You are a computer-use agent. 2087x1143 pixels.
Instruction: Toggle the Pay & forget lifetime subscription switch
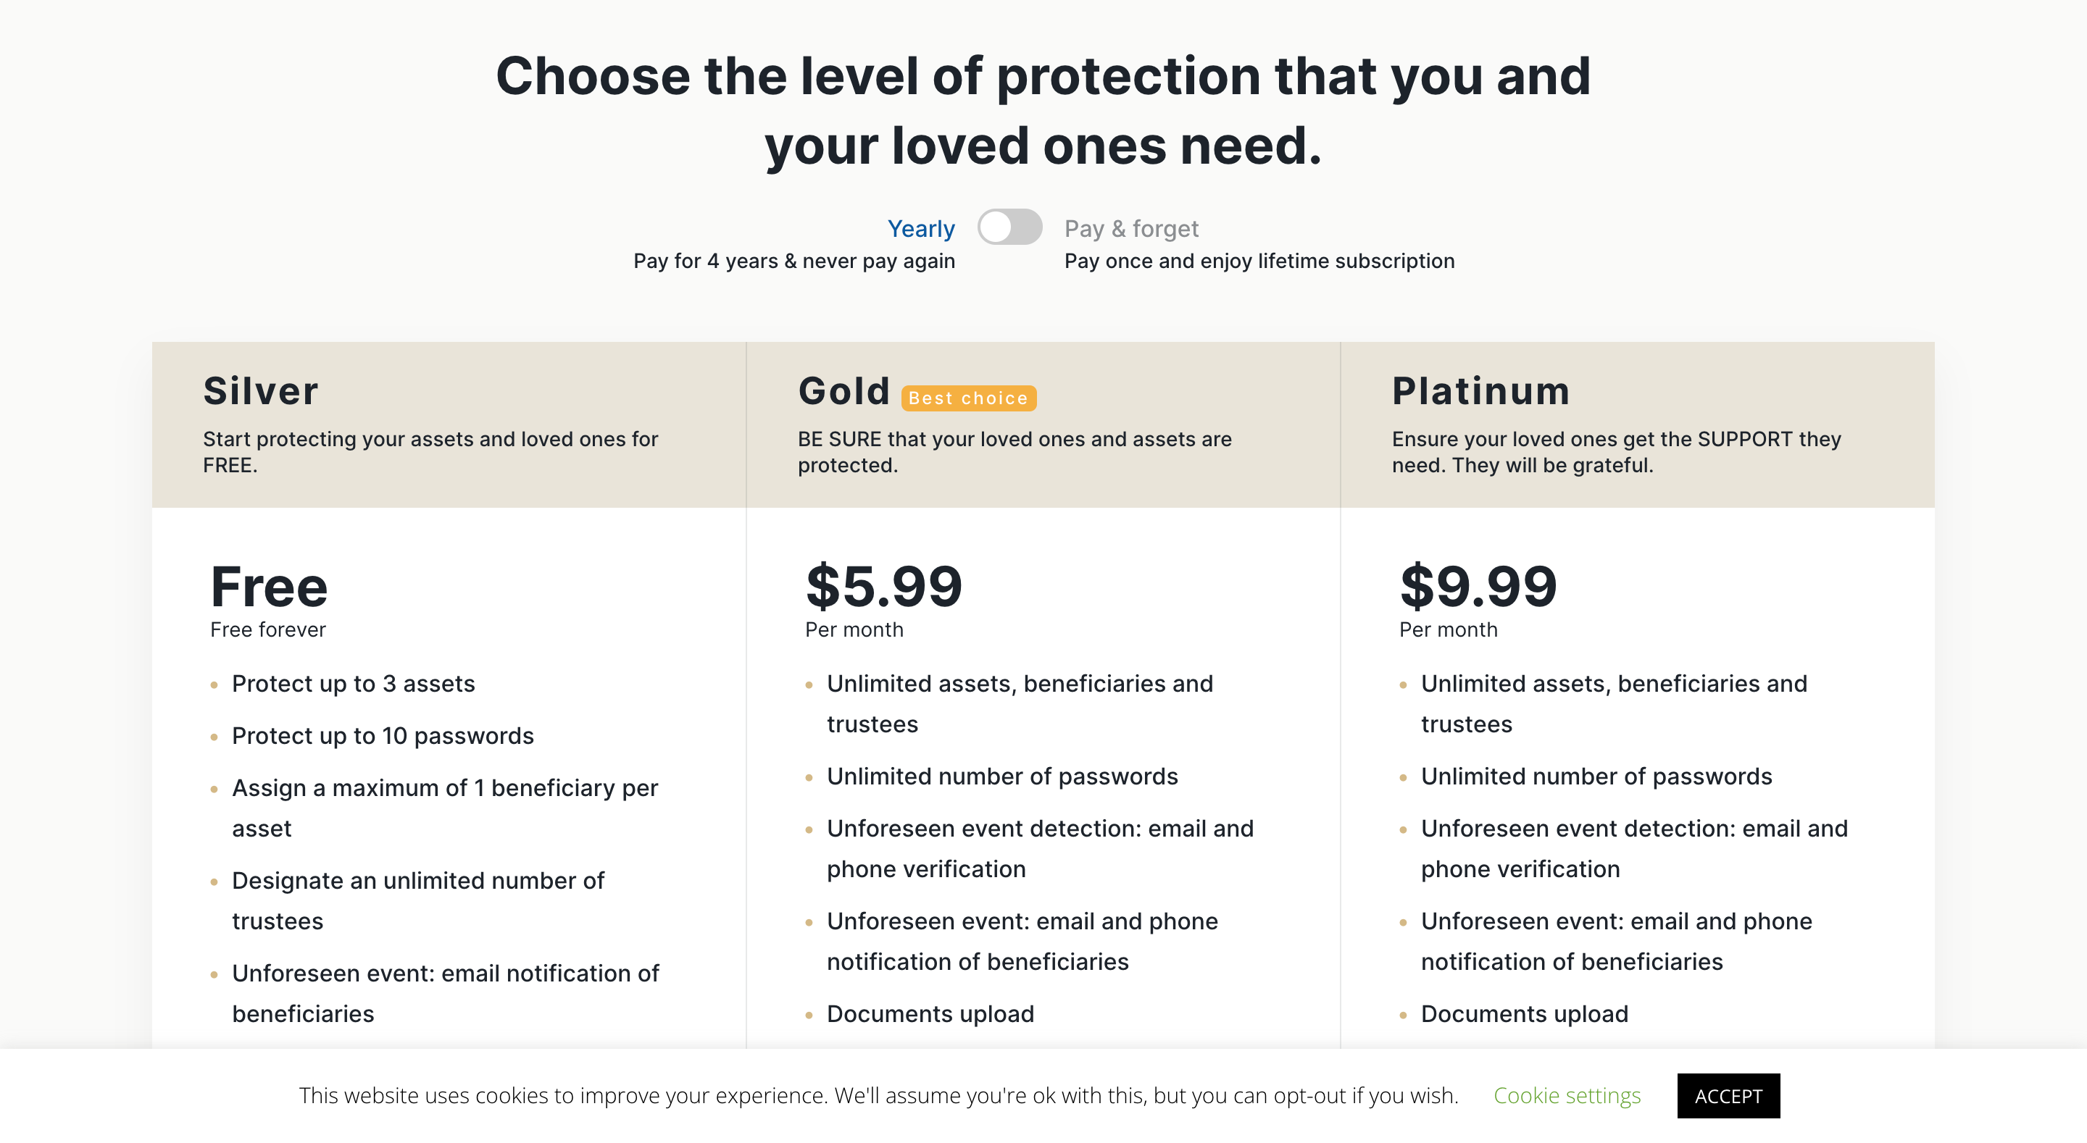1009,228
